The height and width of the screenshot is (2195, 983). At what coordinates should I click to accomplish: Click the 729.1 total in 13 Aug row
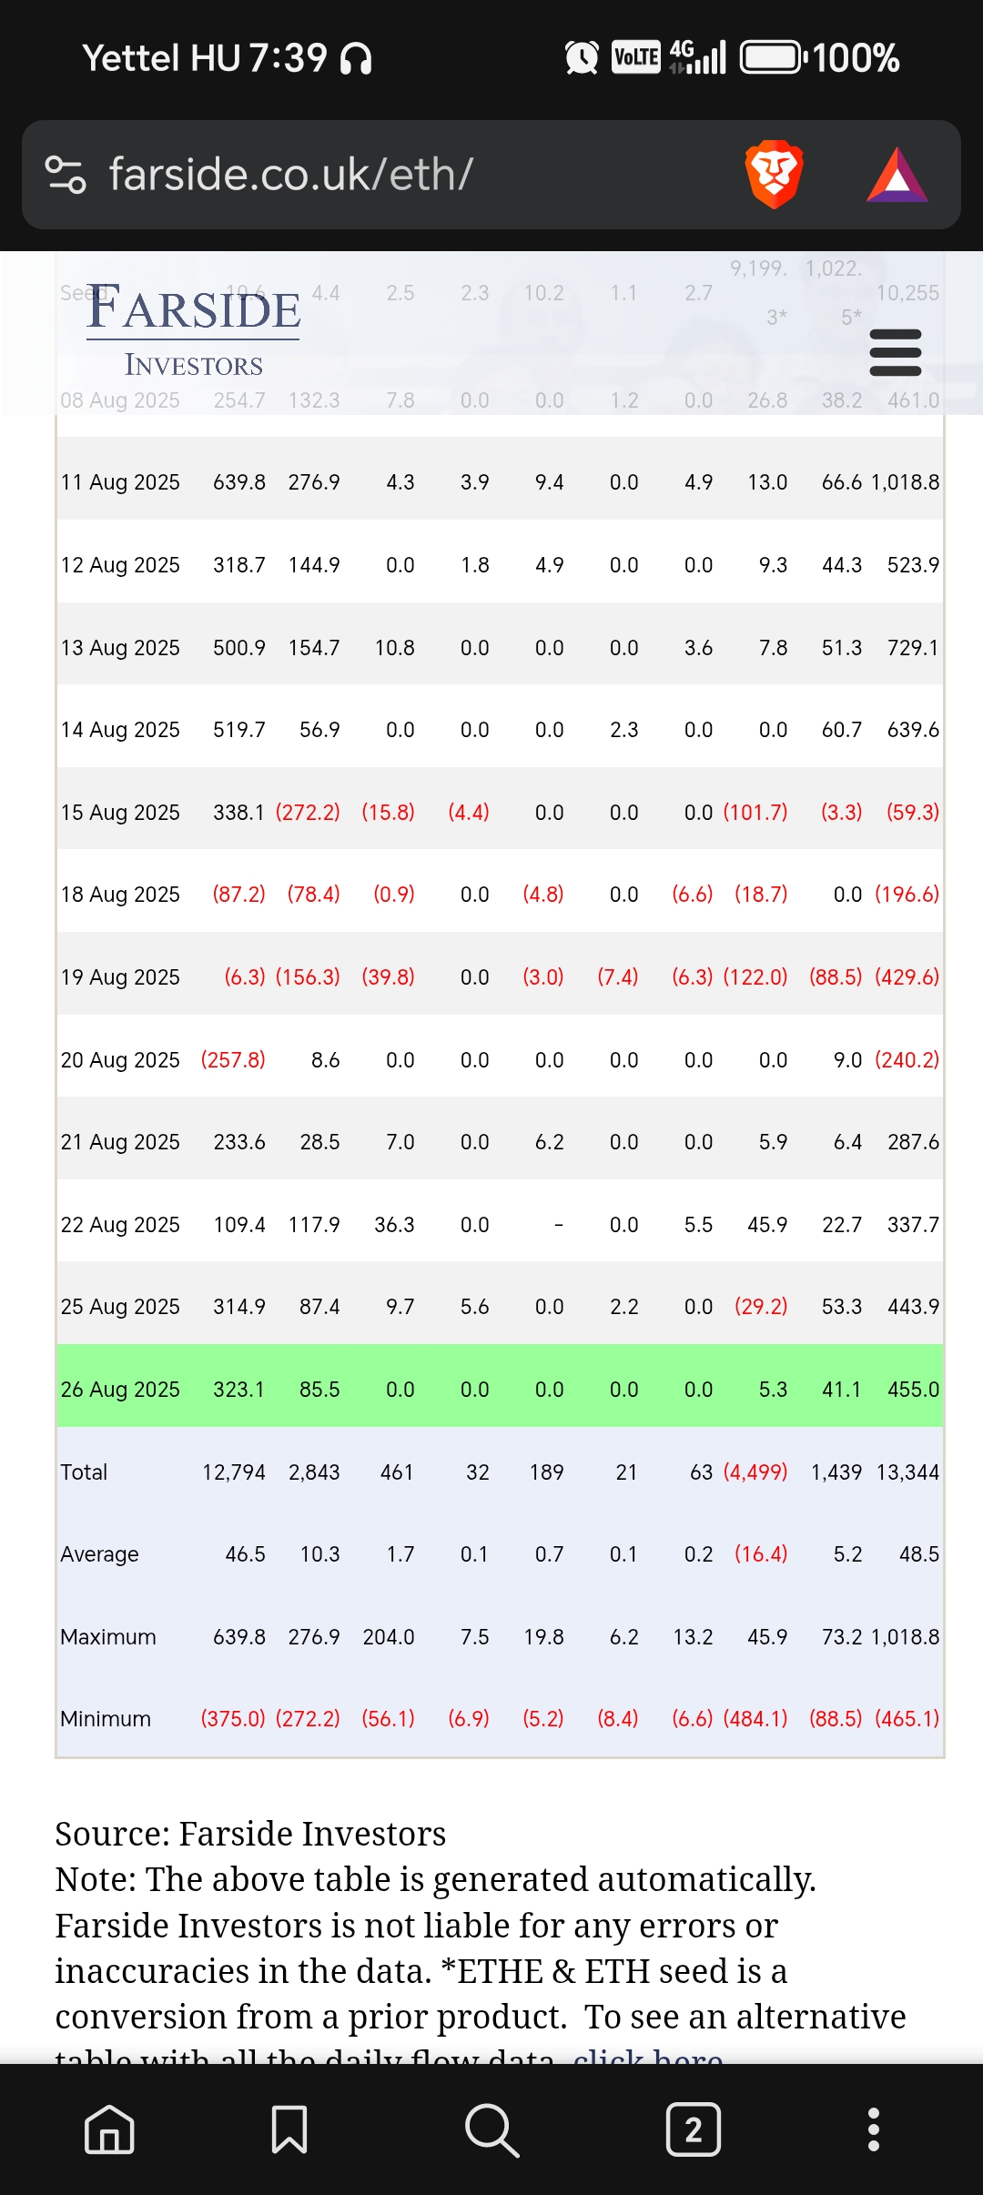(913, 648)
